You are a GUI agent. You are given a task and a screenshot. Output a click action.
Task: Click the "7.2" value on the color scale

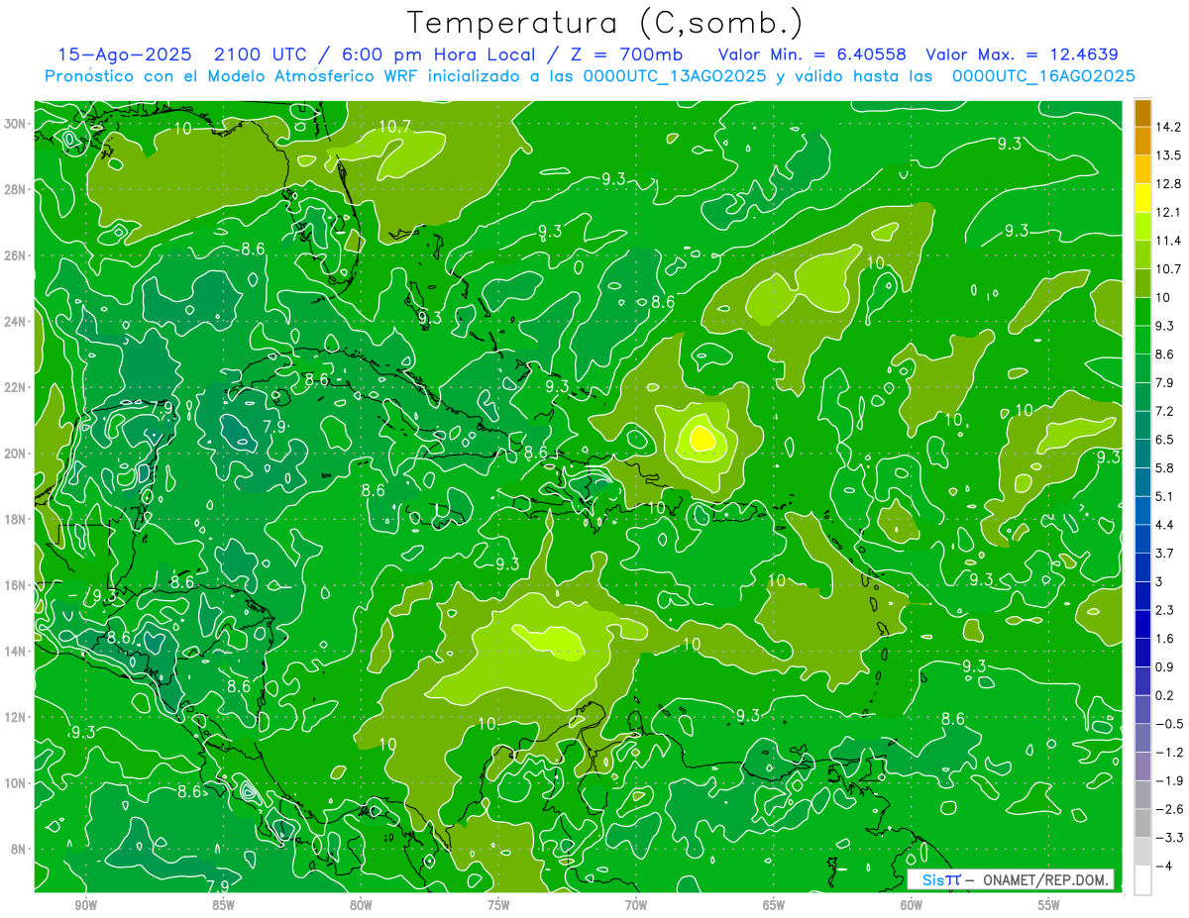click(1165, 411)
